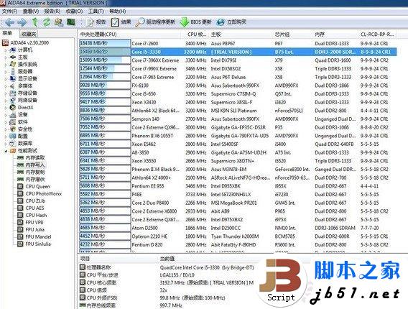Open the 内存写入 benchmark
The image size is (408, 309).
[x=35, y=165]
